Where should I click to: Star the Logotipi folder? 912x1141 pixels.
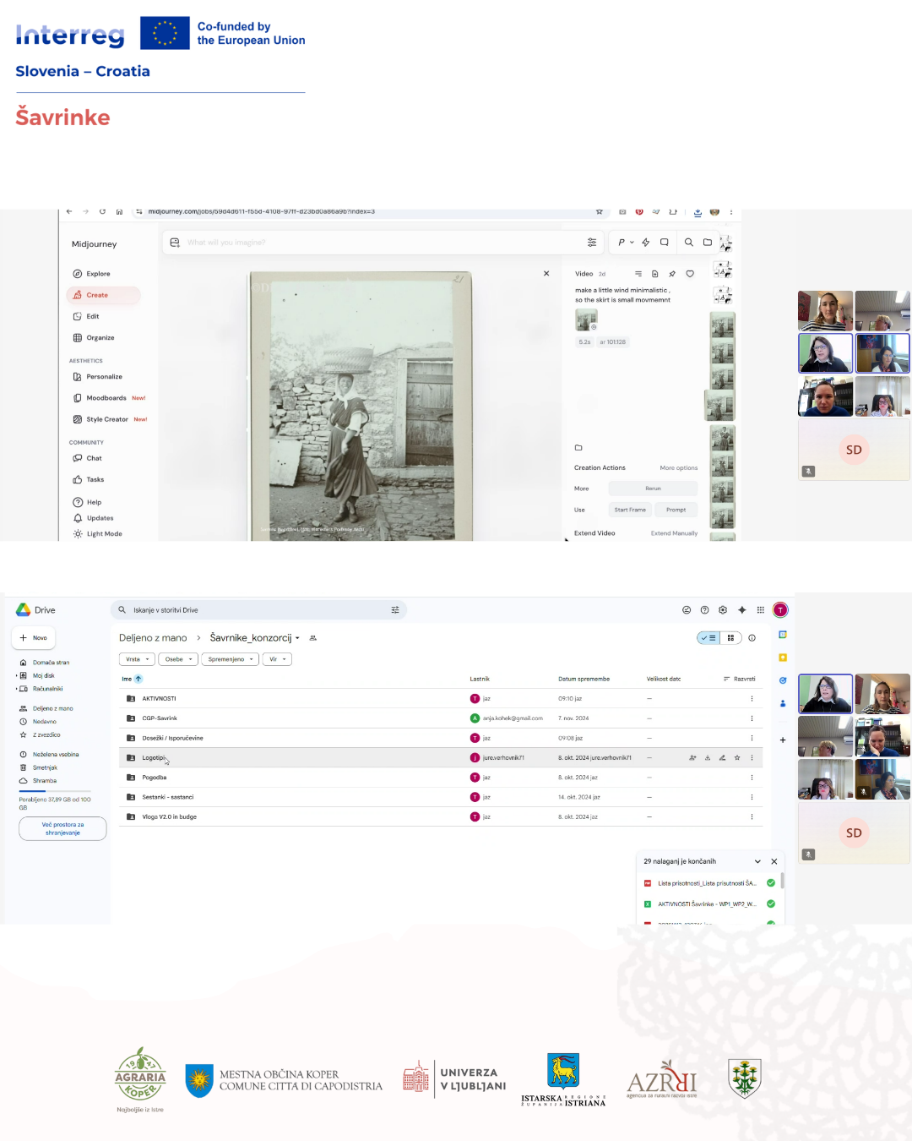[737, 758]
